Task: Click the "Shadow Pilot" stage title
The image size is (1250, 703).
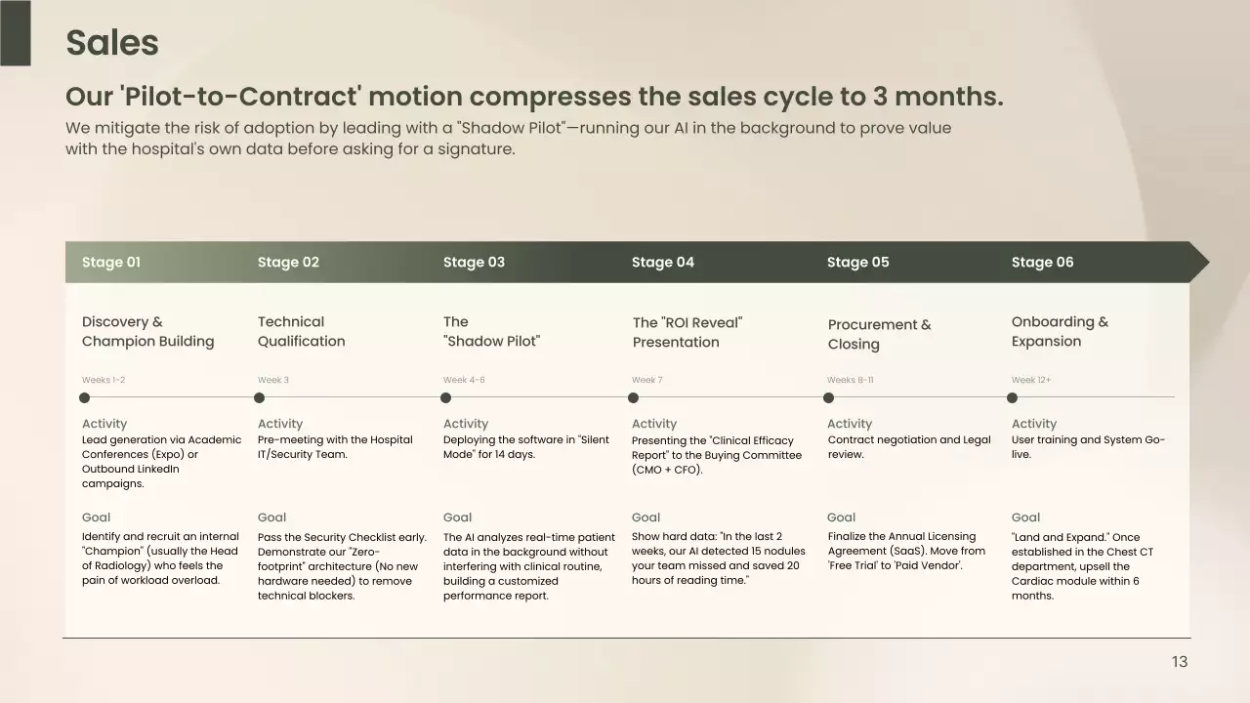Action: [491, 331]
